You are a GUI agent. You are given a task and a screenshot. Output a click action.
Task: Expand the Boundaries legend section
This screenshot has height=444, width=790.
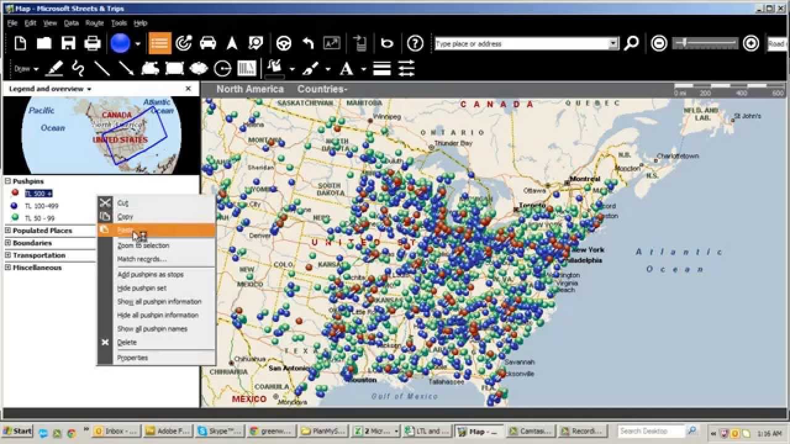[8, 243]
